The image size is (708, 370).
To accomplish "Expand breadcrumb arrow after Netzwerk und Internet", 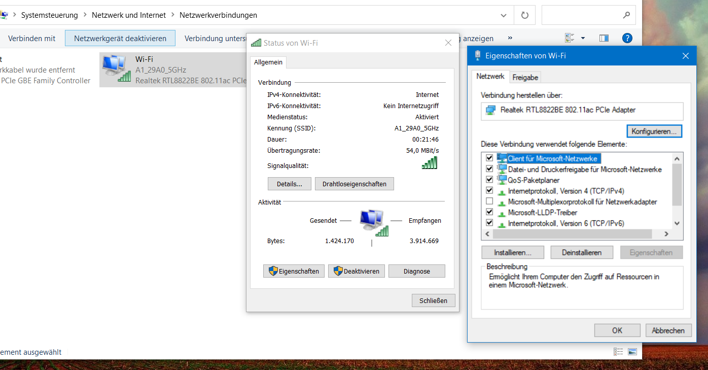I will click(x=173, y=15).
